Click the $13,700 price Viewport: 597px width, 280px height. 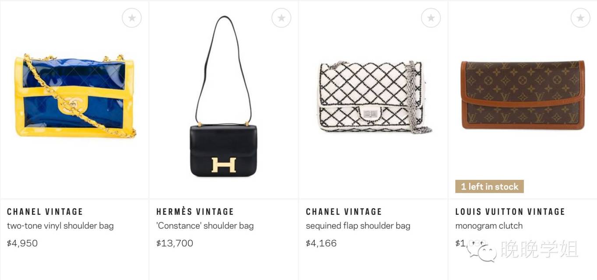tap(175, 243)
